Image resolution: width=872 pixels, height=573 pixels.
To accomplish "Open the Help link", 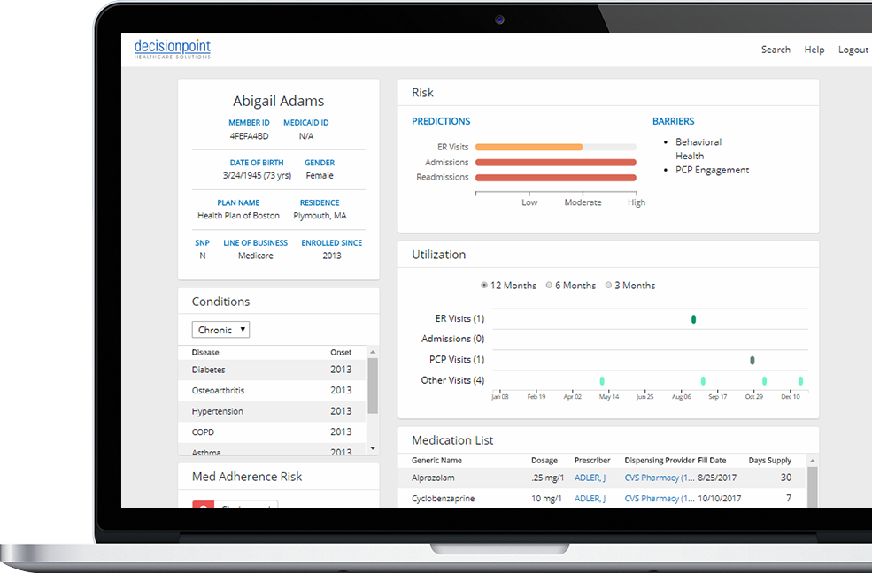I will point(814,50).
